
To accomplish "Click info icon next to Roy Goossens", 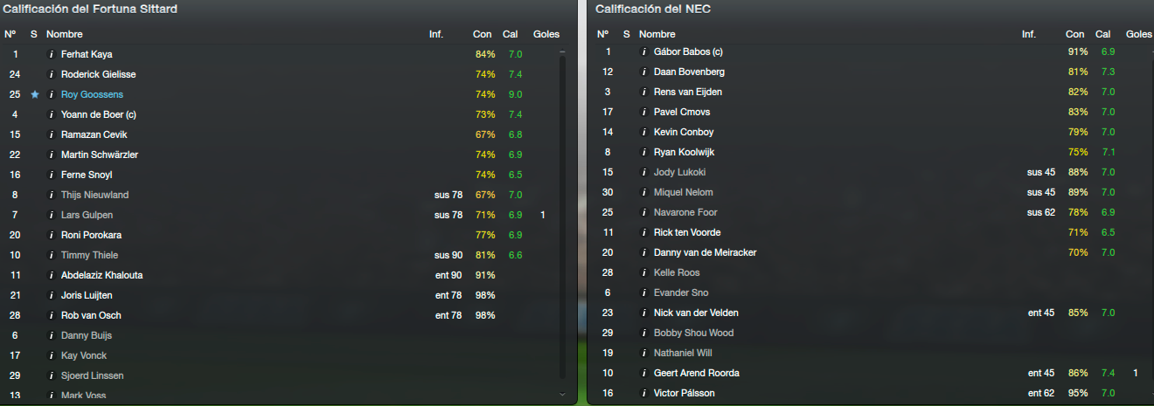I will point(52,94).
